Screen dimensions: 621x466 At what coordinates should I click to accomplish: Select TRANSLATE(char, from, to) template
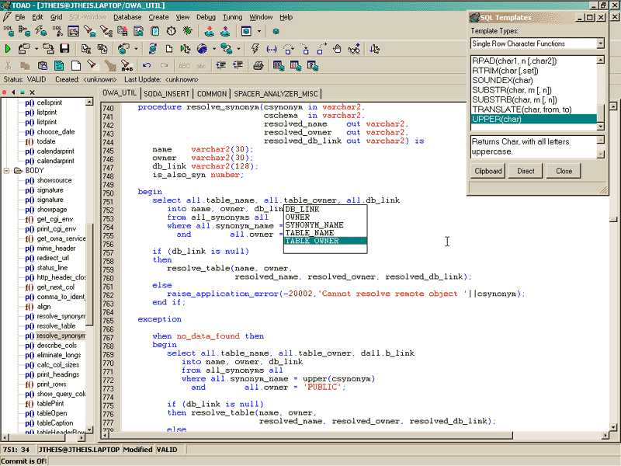[x=533, y=110]
